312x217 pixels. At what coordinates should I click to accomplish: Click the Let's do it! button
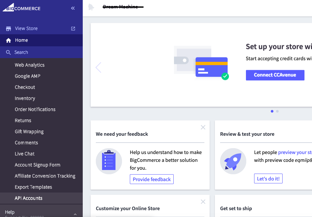click(268, 179)
